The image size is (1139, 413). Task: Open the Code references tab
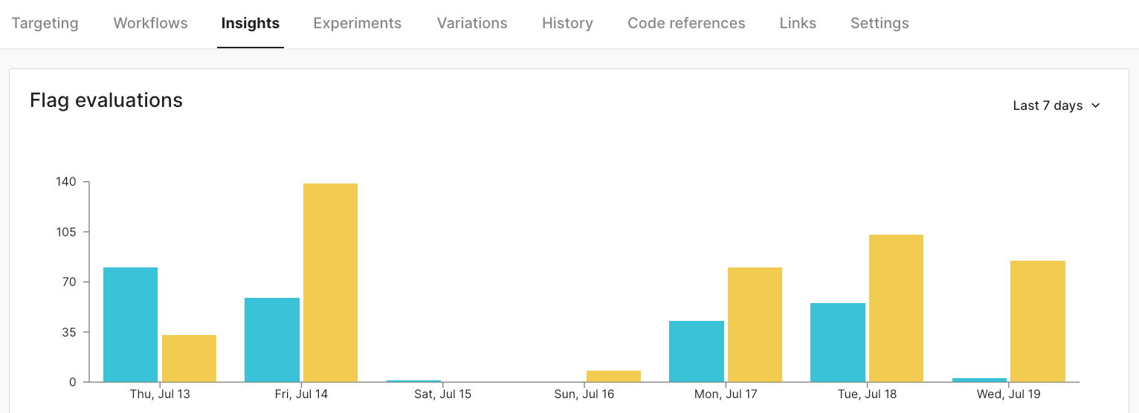[686, 23]
